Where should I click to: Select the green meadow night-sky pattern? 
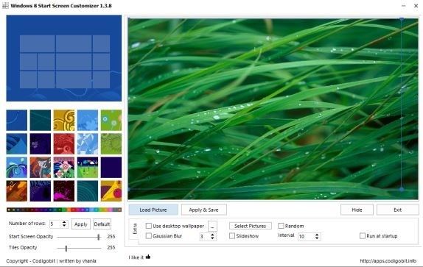click(x=88, y=168)
